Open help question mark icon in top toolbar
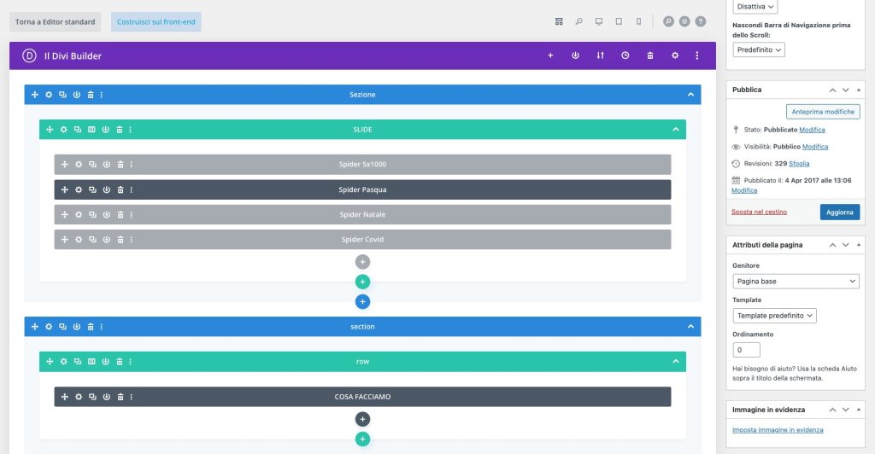The width and height of the screenshot is (875, 454). tap(701, 21)
